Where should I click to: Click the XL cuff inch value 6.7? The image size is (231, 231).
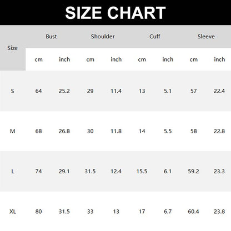(168, 212)
